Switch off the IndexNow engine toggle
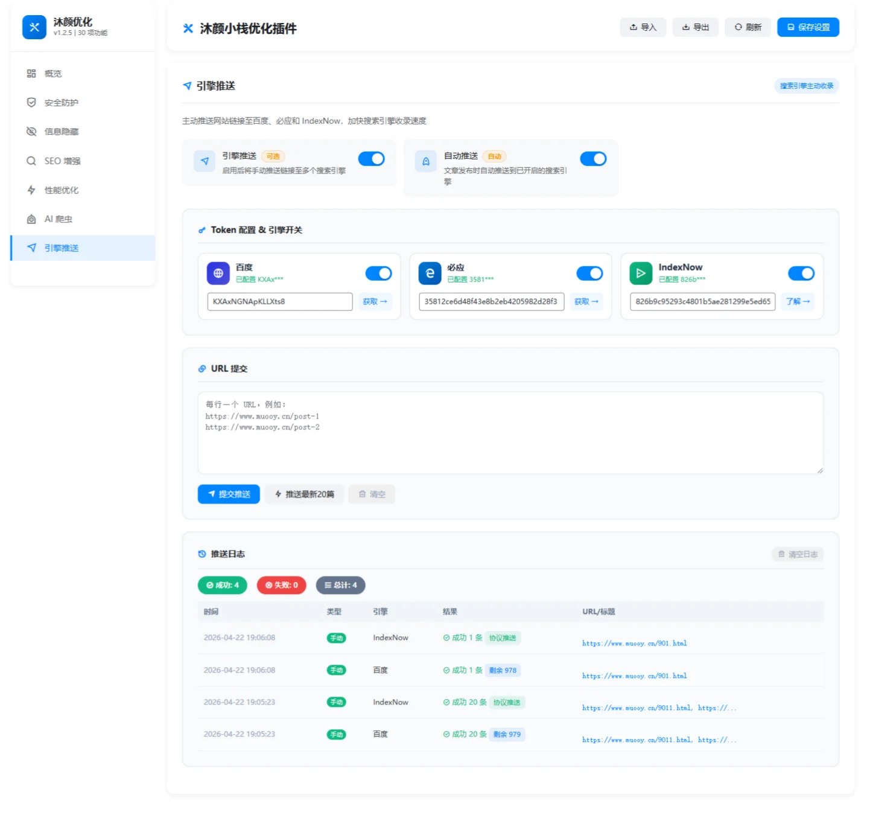 click(x=801, y=273)
